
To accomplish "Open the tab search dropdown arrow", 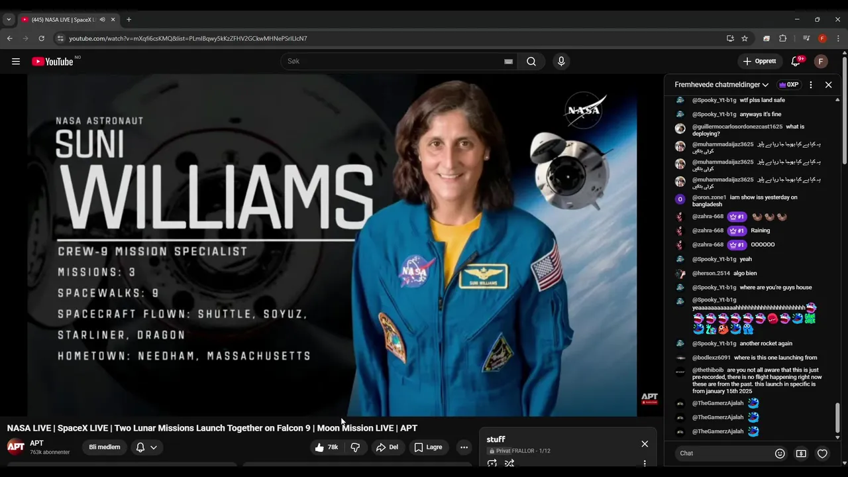I will point(9,20).
